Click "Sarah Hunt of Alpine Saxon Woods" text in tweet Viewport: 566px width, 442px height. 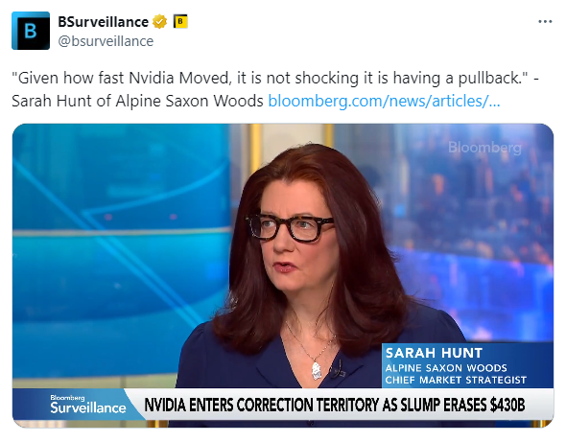point(137,101)
